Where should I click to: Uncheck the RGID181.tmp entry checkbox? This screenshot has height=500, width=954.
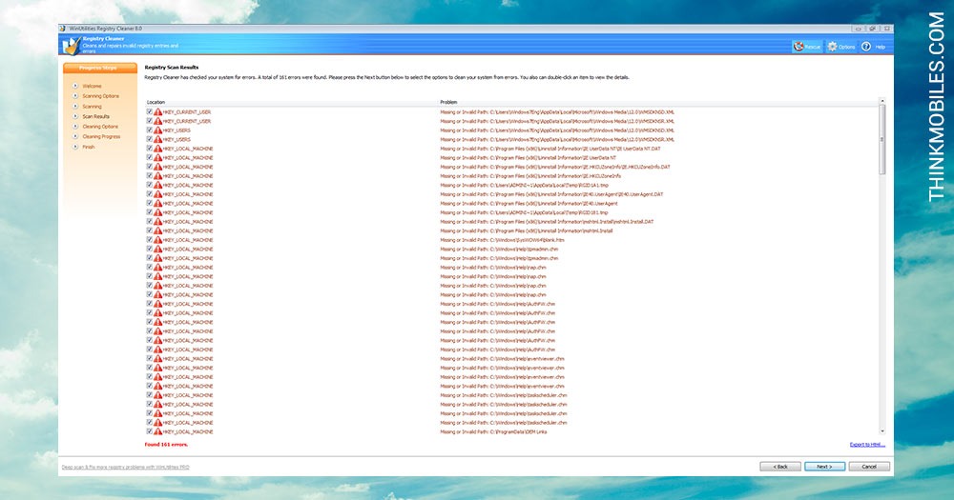coord(150,212)
